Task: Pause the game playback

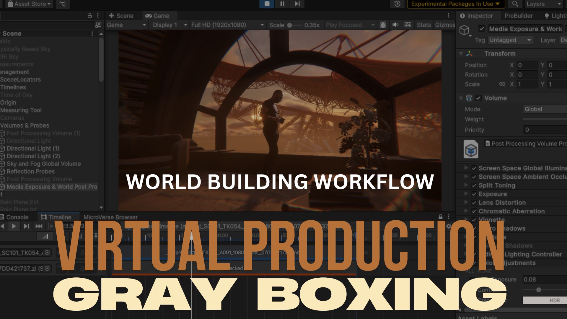Action: click(282, 4)
